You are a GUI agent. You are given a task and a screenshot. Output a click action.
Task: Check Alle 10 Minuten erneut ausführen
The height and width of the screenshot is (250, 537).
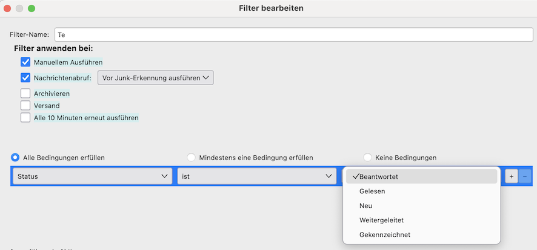pos(25,118)
